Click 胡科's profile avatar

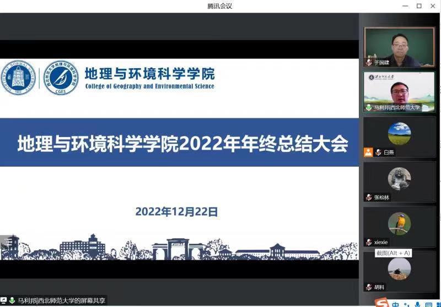pyautogui.click(x=400, y=268)
